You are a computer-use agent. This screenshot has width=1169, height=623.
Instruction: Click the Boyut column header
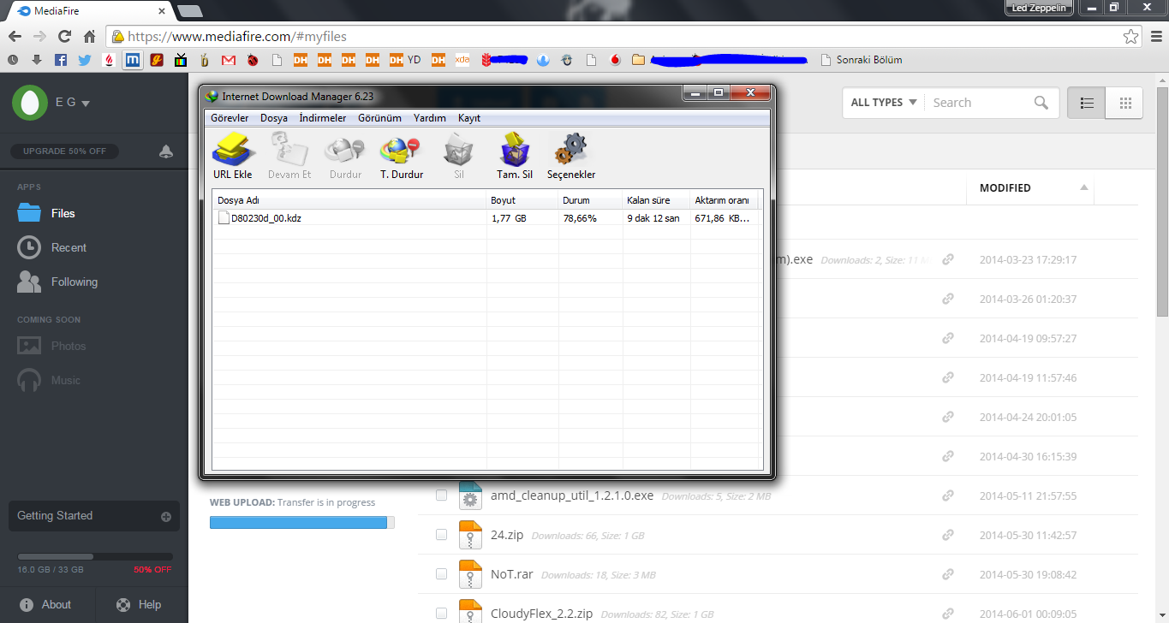click(x=522, y=200)
